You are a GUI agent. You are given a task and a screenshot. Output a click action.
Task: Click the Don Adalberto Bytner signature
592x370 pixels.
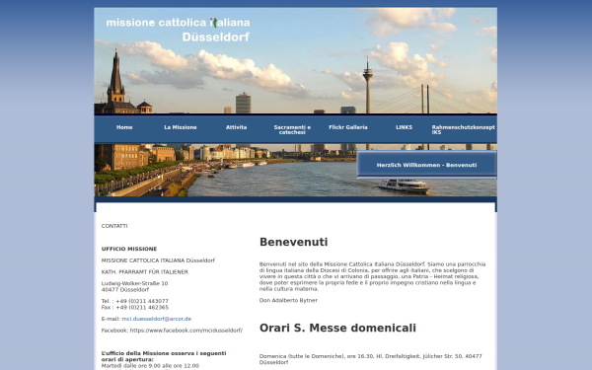pyautogui.click(x=288, y=301)
